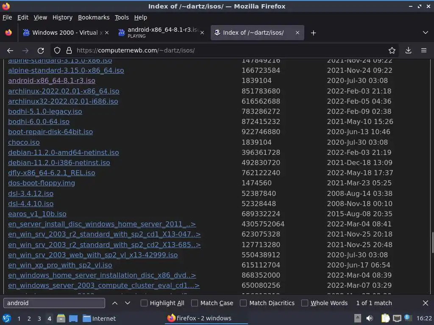Click the taskbar file manager icon
The height and width of the screenshot is (325, 434).
(61, 319)
